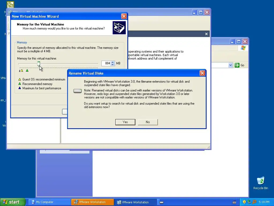Click the Start button
Viewport: 274px width, 206px height.
(13, 202)
